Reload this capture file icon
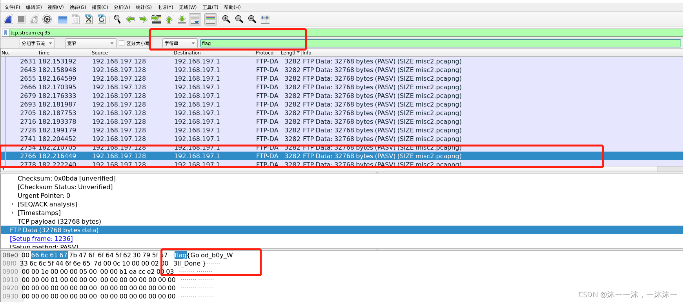 [102, 19]
